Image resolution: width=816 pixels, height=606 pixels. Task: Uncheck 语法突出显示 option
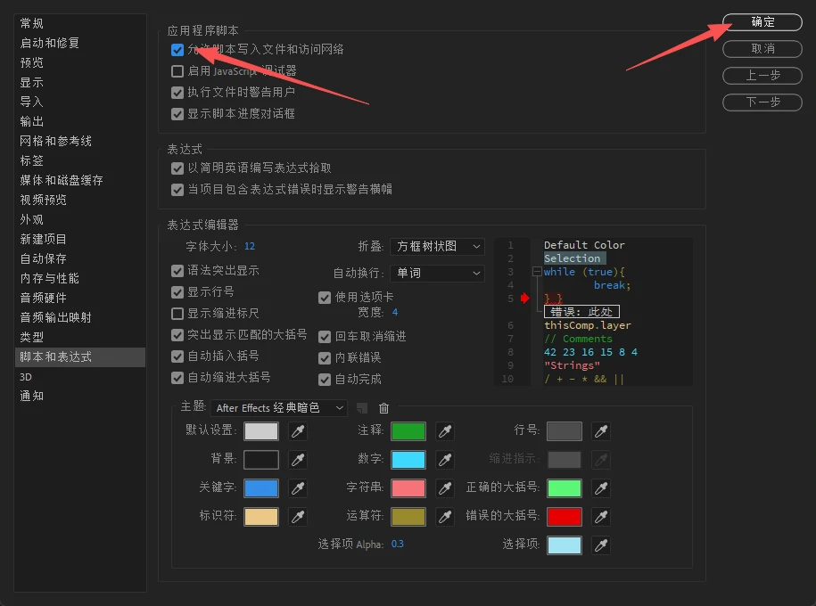click(x=175, y=271)
